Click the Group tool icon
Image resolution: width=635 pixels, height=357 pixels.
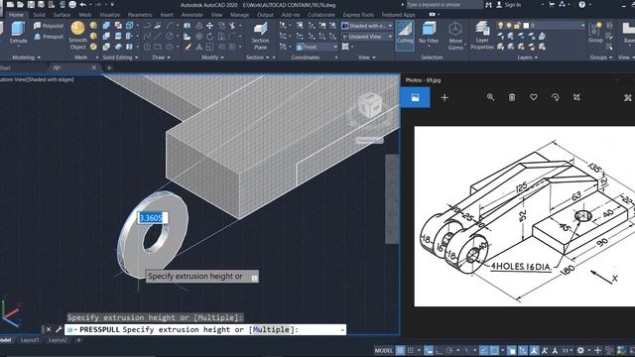click(595, 33)
